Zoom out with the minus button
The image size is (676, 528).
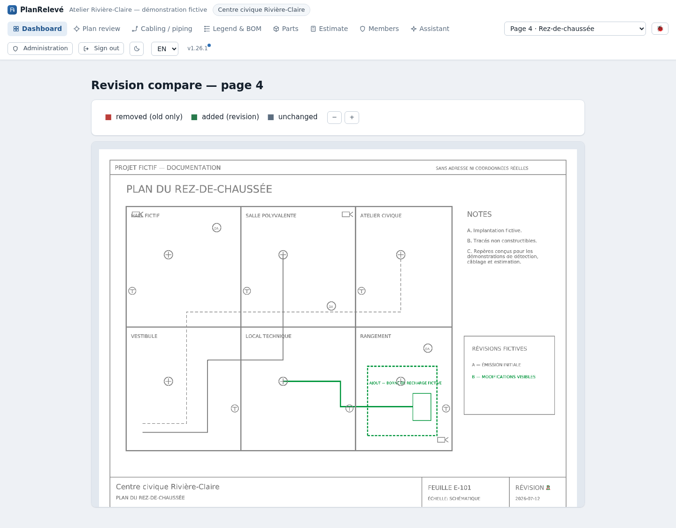coord(334,117)
